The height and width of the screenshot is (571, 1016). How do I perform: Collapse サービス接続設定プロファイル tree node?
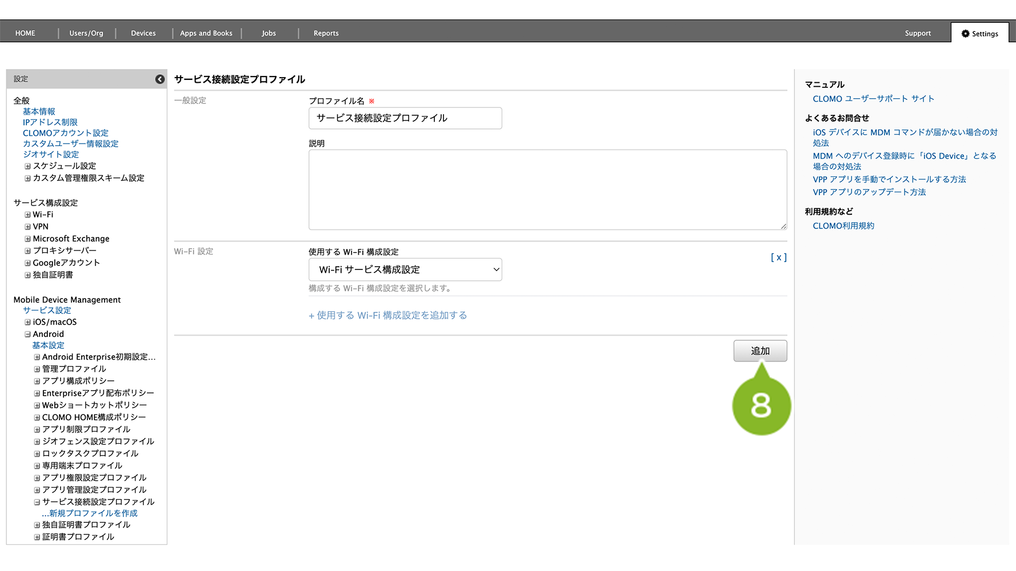tap(37, 502)
